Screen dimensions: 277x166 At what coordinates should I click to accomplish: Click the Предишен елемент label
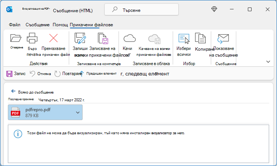(101, 74)
